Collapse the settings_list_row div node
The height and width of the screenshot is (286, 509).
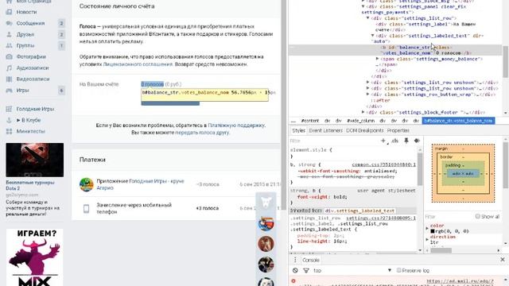[368, 18]
